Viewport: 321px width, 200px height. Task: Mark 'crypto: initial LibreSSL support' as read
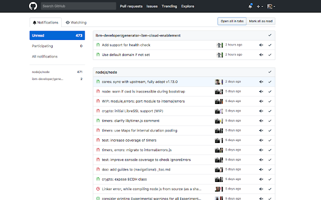270,111
